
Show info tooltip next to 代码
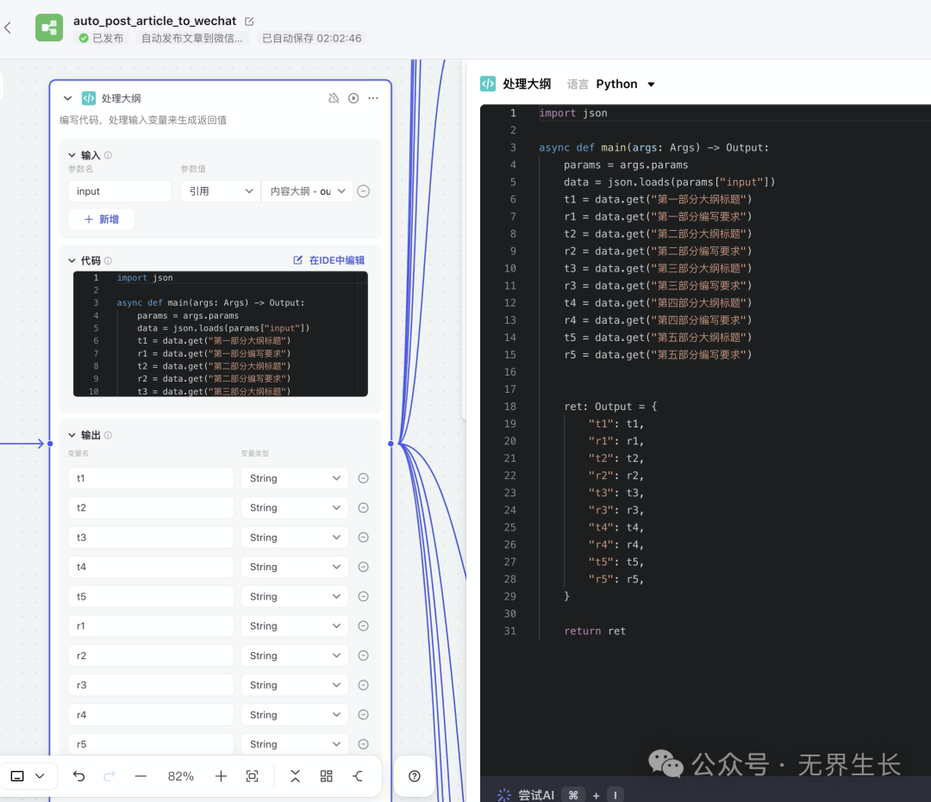click(x=108, y=260)
